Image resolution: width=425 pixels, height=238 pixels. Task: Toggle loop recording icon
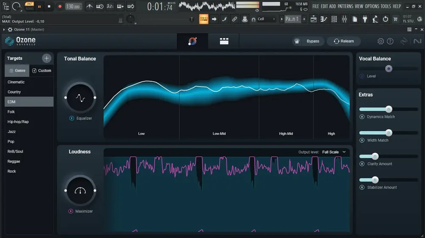pos(130,6)
